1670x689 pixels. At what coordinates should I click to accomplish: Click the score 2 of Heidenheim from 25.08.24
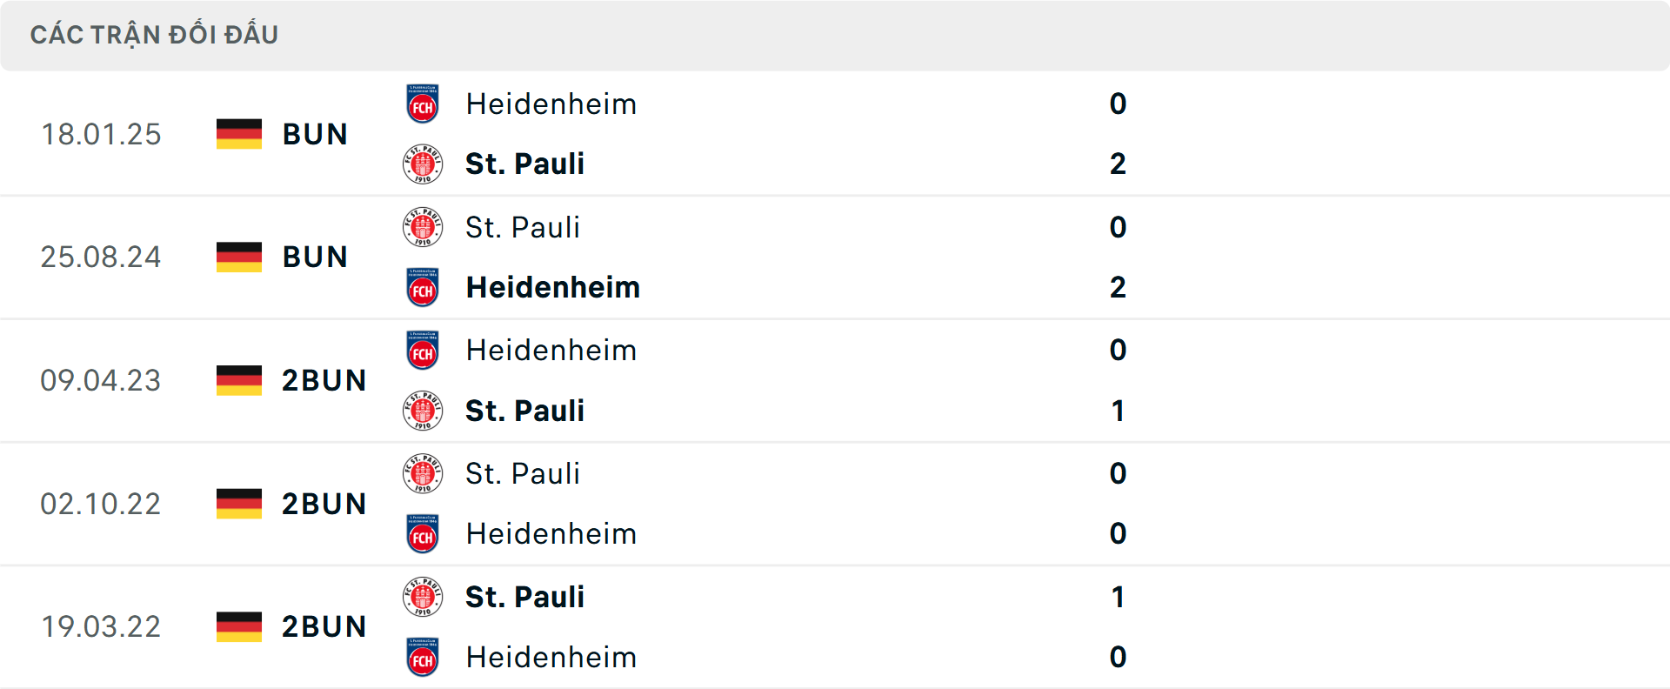point(1118,287)
